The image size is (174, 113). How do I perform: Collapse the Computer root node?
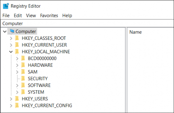click(5, 31)
